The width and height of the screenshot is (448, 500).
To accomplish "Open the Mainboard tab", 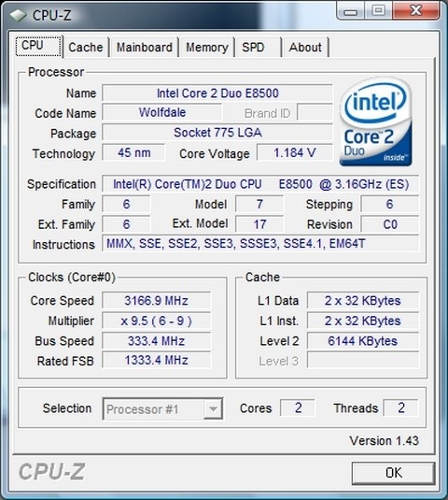I will [145, 48].
